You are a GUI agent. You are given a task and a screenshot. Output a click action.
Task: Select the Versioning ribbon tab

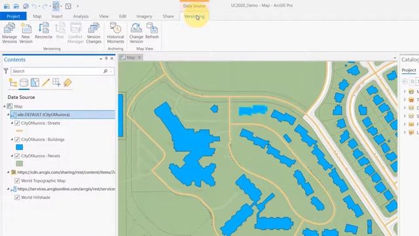point(194,16)
